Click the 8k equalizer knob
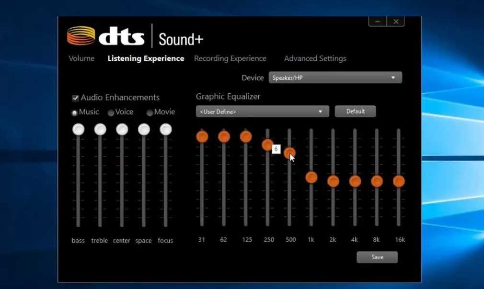 pos(377,181)
